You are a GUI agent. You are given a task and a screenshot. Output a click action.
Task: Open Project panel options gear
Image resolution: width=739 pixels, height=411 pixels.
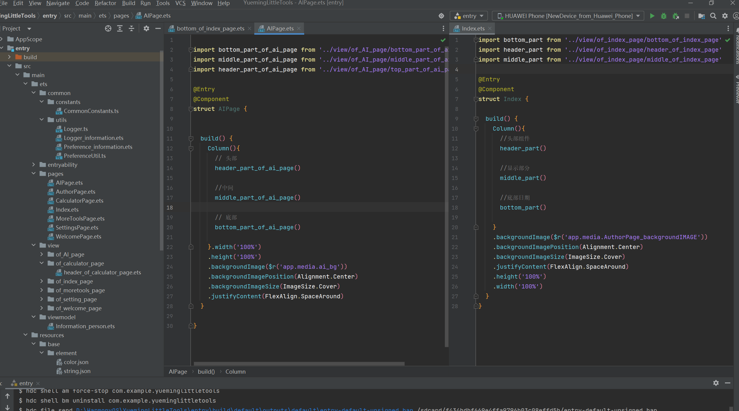pos(146,28)
